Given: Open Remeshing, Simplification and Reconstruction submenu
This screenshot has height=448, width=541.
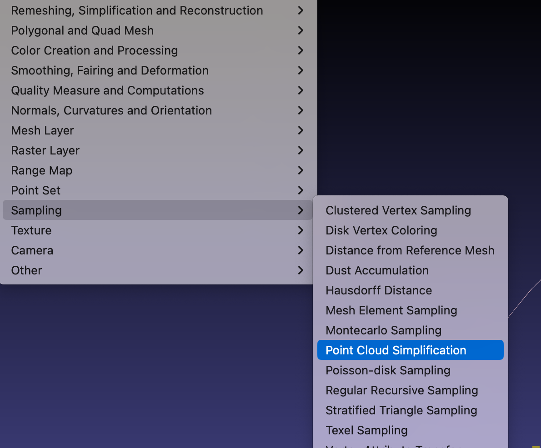Looking at the screenshot, I should [x=137, y=10].
